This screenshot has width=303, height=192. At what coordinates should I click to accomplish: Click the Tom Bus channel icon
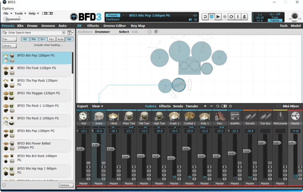(265, 116)
